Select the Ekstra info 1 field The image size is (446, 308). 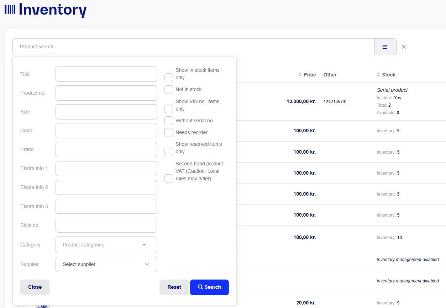click(106, 168)
